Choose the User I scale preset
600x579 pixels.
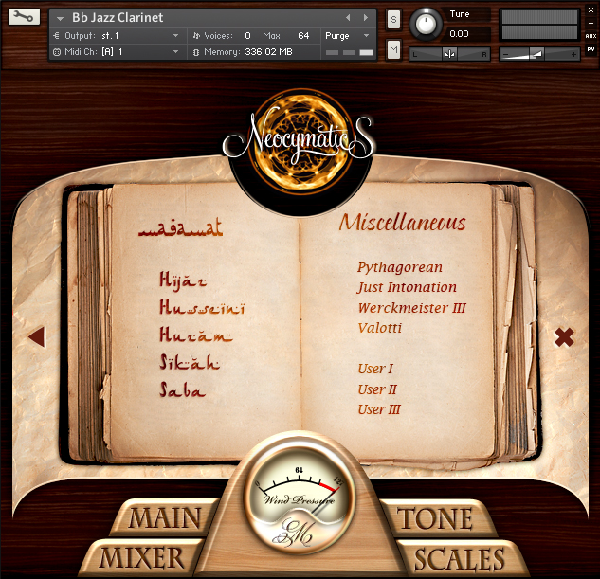(375, 369)
